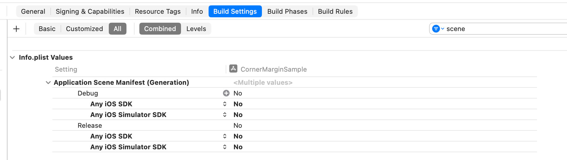Collapse the Info.plist Values section
Screen dimensions: 567x160
click(x=12, y=57)
